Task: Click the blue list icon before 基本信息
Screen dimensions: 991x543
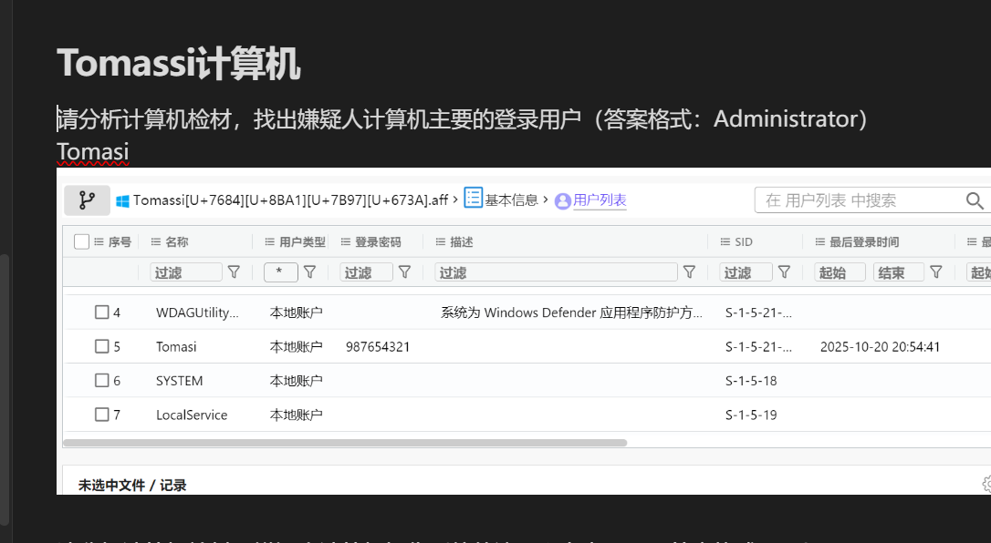Action: pyautogui.click(x=474, y=199)
